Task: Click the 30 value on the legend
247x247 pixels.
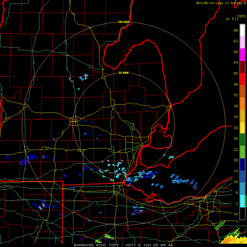Action: (x=236, y=128)
